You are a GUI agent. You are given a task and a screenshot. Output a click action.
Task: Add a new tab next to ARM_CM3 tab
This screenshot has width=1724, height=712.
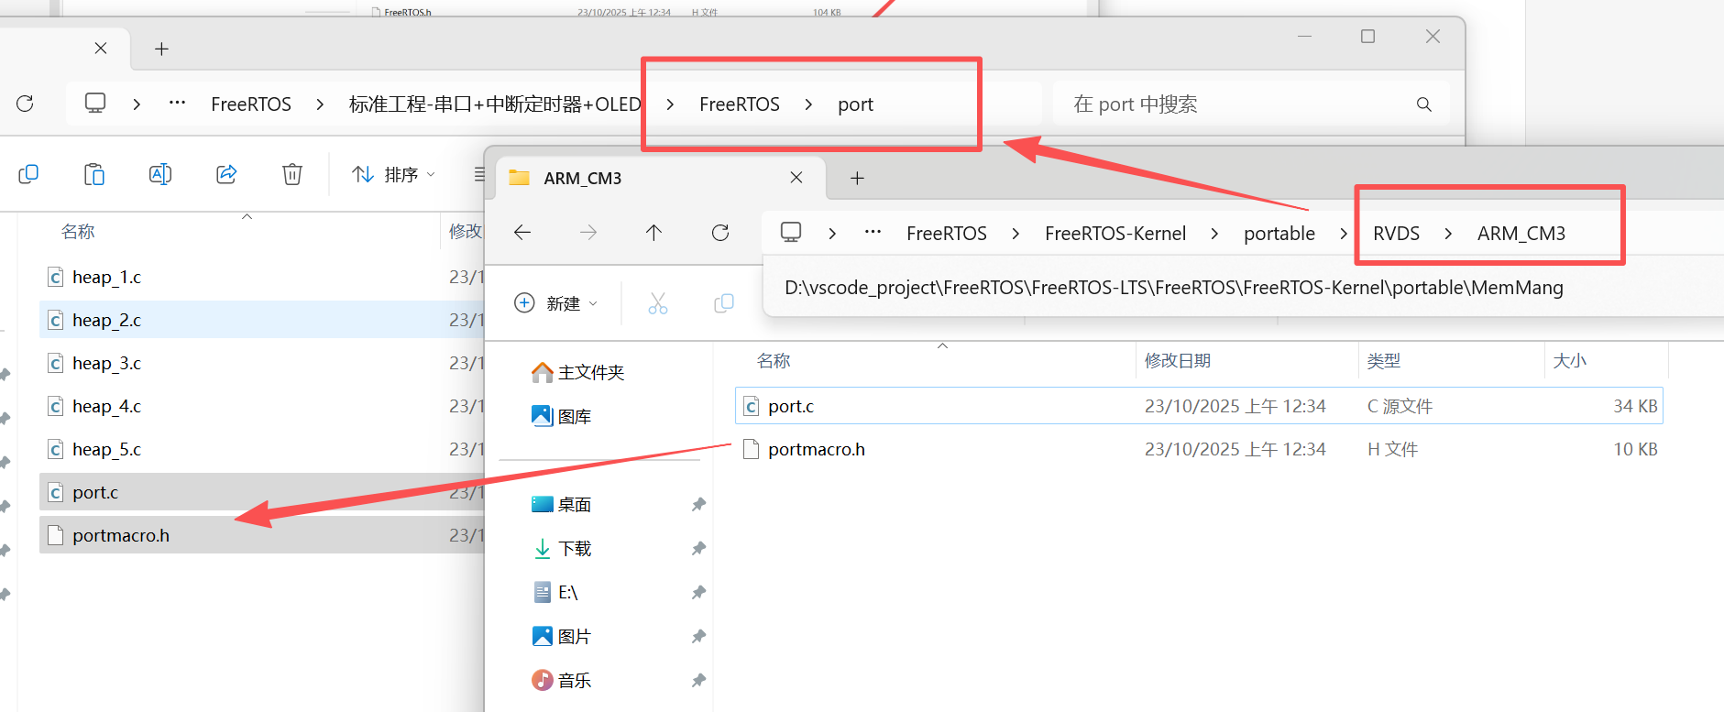tap(857, 178)
